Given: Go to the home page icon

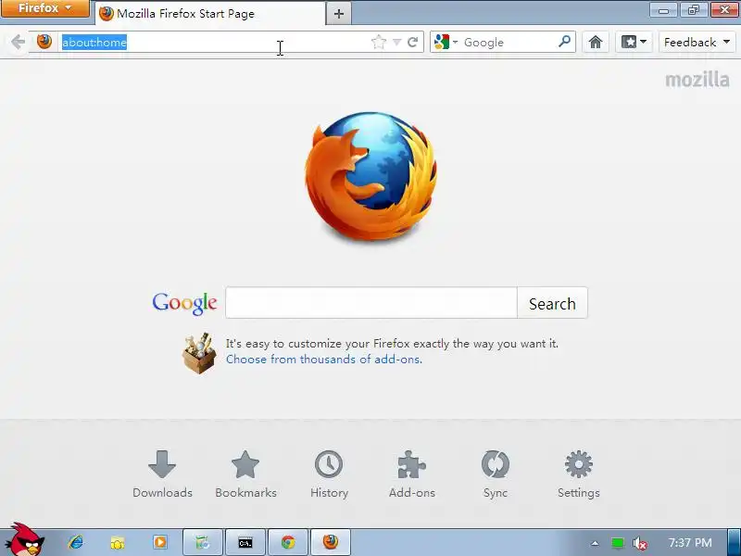Looking at the screenshot, I should coord(596,42).
